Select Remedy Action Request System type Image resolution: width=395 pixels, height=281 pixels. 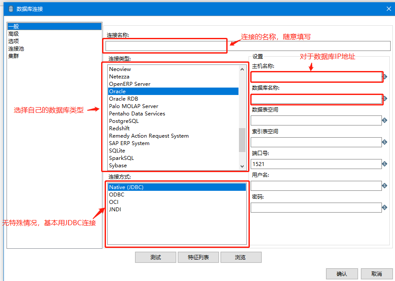[x=174, y=136]
